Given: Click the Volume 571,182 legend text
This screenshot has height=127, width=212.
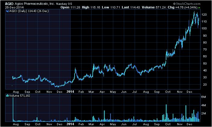Looking at the screenshot, I should [x=20, y=96].
